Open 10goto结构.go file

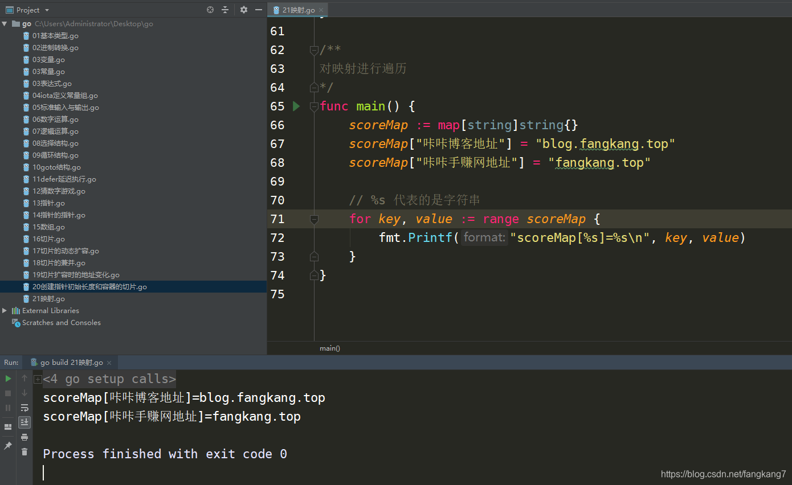coord(56,167)
